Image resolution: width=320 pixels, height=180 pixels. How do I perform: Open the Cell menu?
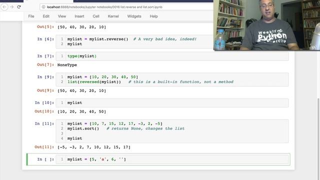pyautogui.click(x=96, y=16)
